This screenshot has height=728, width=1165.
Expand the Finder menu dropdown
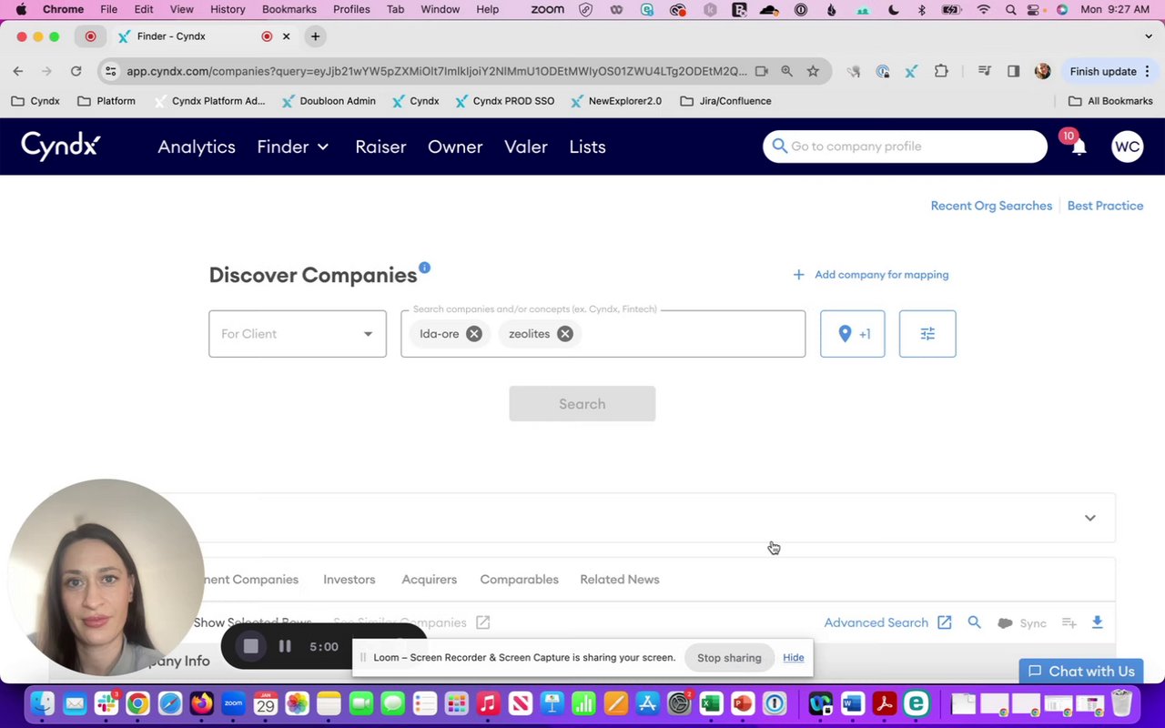click(x=293, y=147)
